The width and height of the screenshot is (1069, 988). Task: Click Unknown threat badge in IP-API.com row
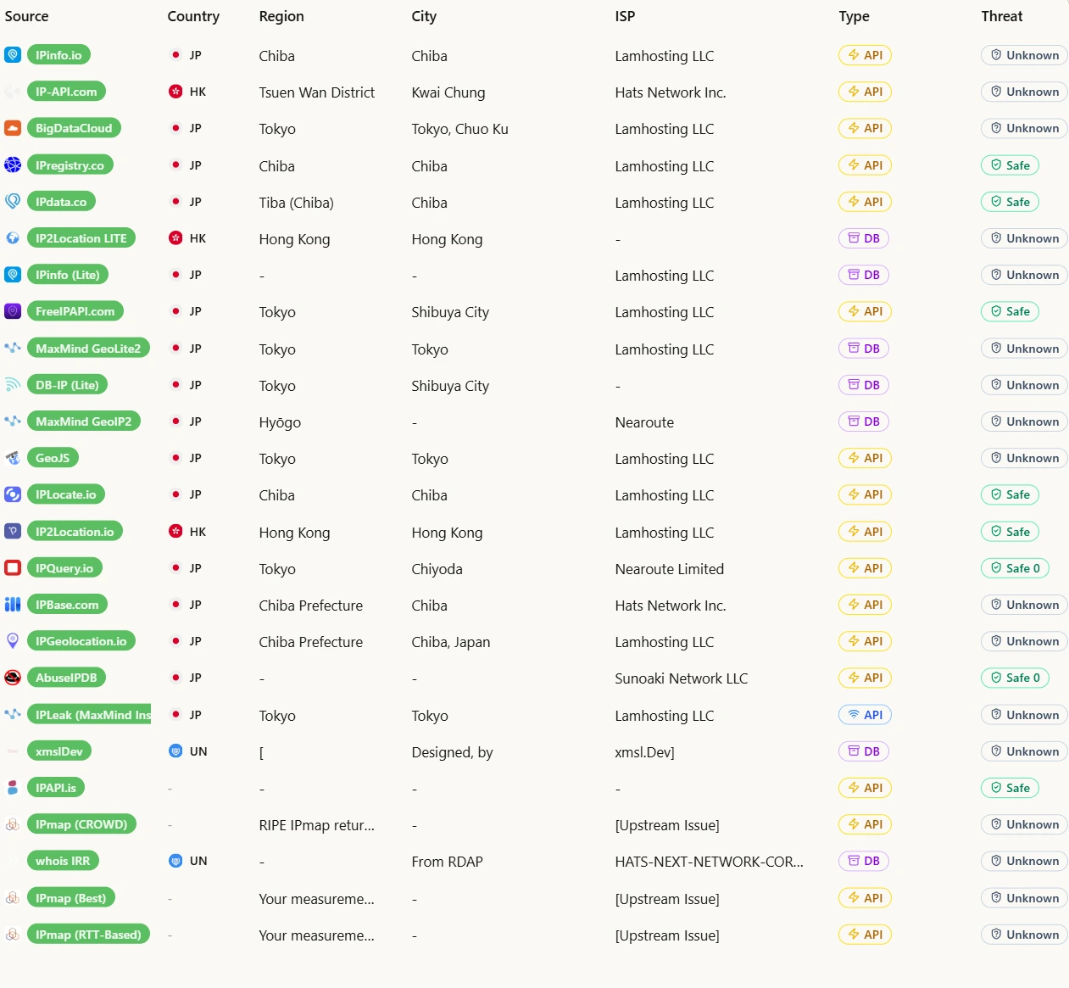pos(1024,92)
